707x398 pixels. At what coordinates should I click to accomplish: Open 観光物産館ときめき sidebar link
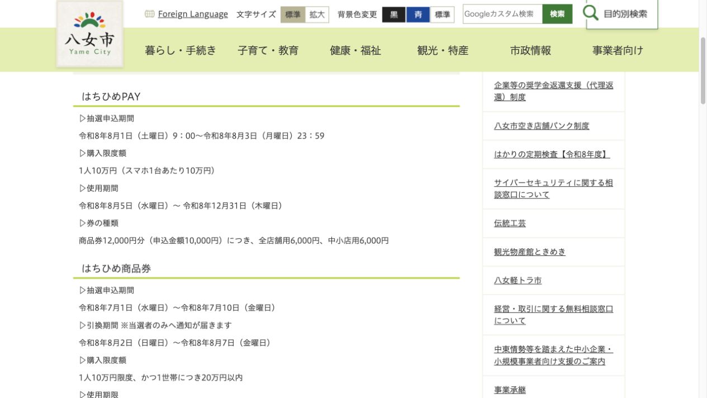pos(530,252)
